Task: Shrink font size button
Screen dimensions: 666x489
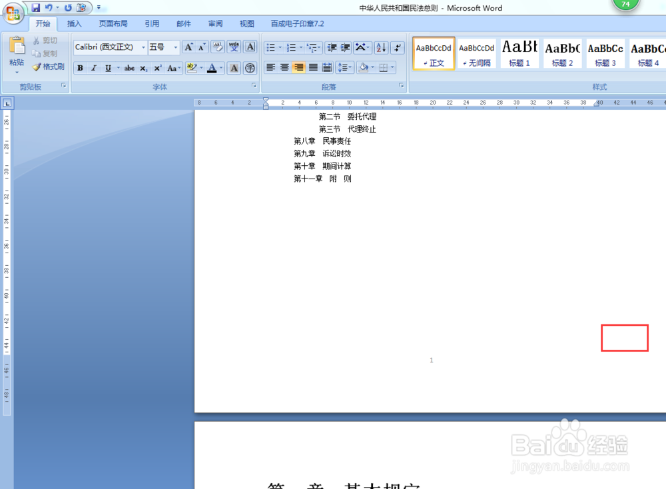Action: pos(202,47)
